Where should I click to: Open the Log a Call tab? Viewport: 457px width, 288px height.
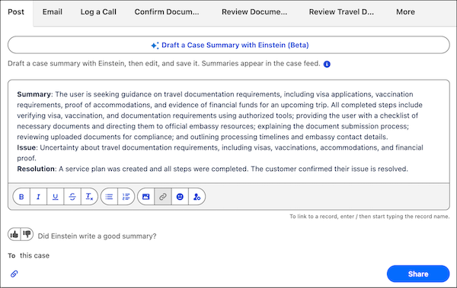click(x=98, y=12)
